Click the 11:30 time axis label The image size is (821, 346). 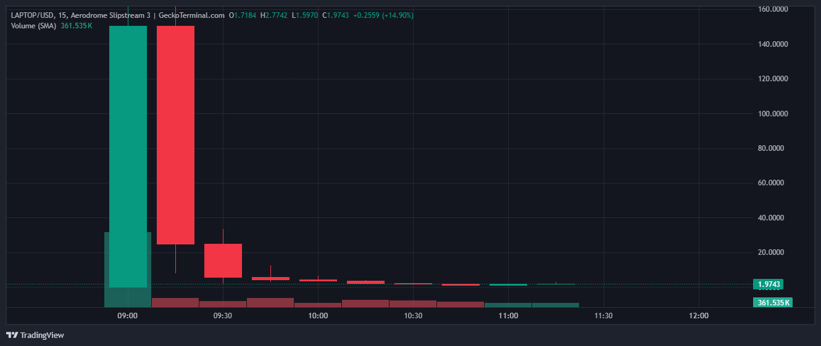point(603,315)
